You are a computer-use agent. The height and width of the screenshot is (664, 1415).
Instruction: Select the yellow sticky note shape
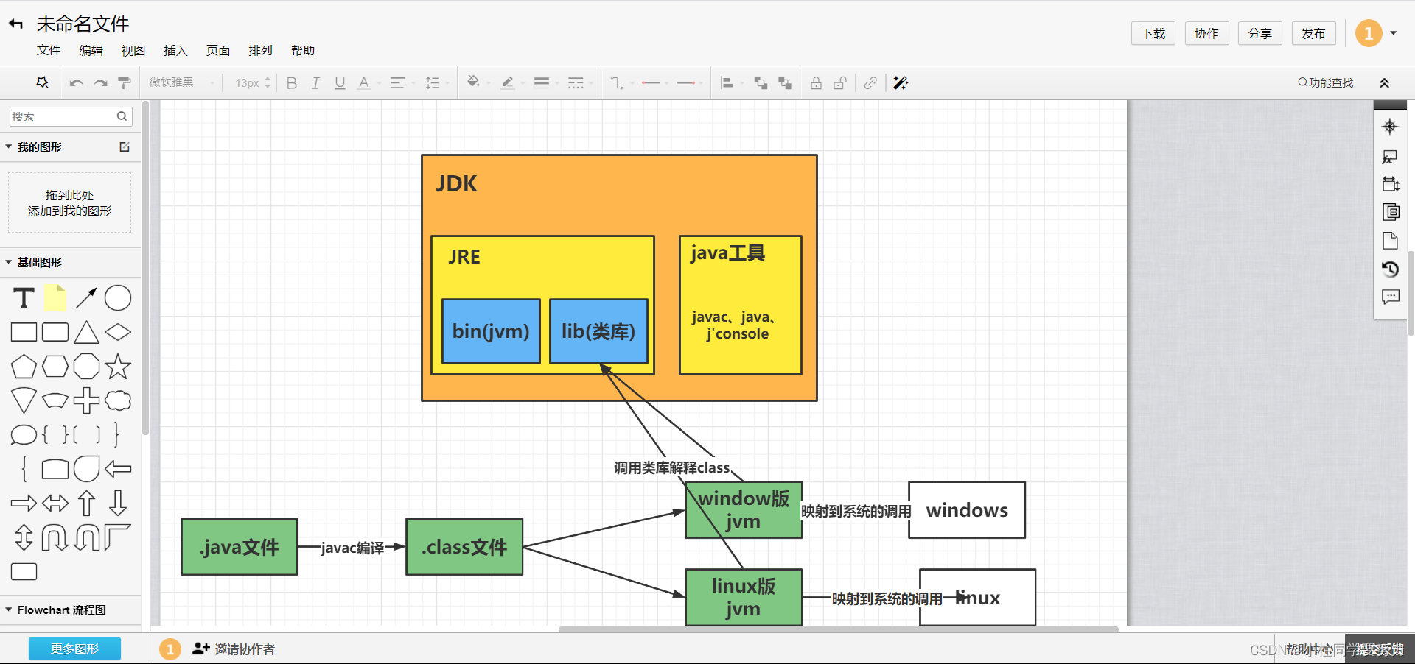[55, 298]
